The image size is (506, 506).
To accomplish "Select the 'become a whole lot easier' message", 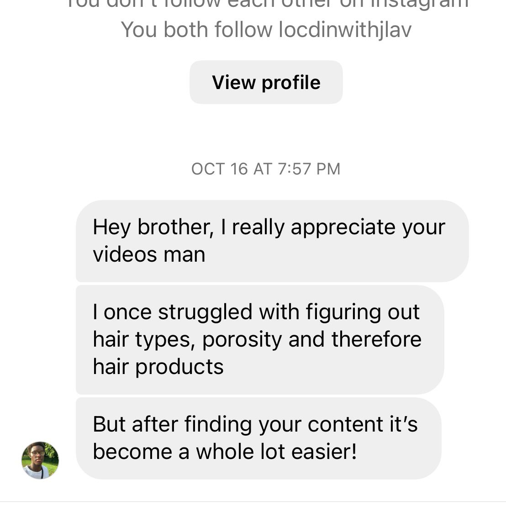I will click(258, 438).
